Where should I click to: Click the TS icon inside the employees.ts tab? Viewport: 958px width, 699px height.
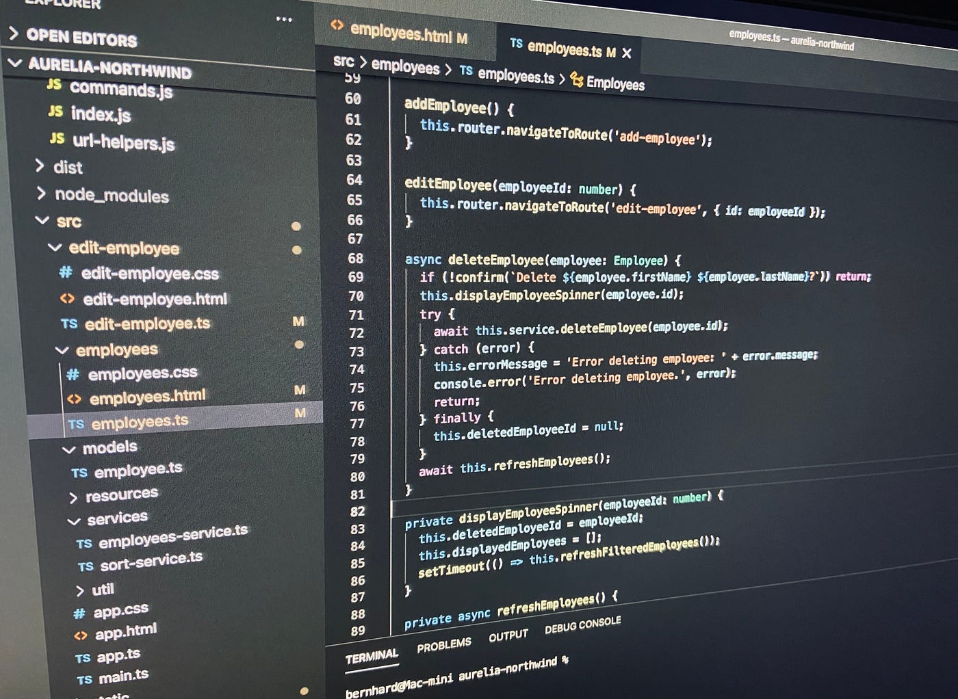(x=517, y=43)
